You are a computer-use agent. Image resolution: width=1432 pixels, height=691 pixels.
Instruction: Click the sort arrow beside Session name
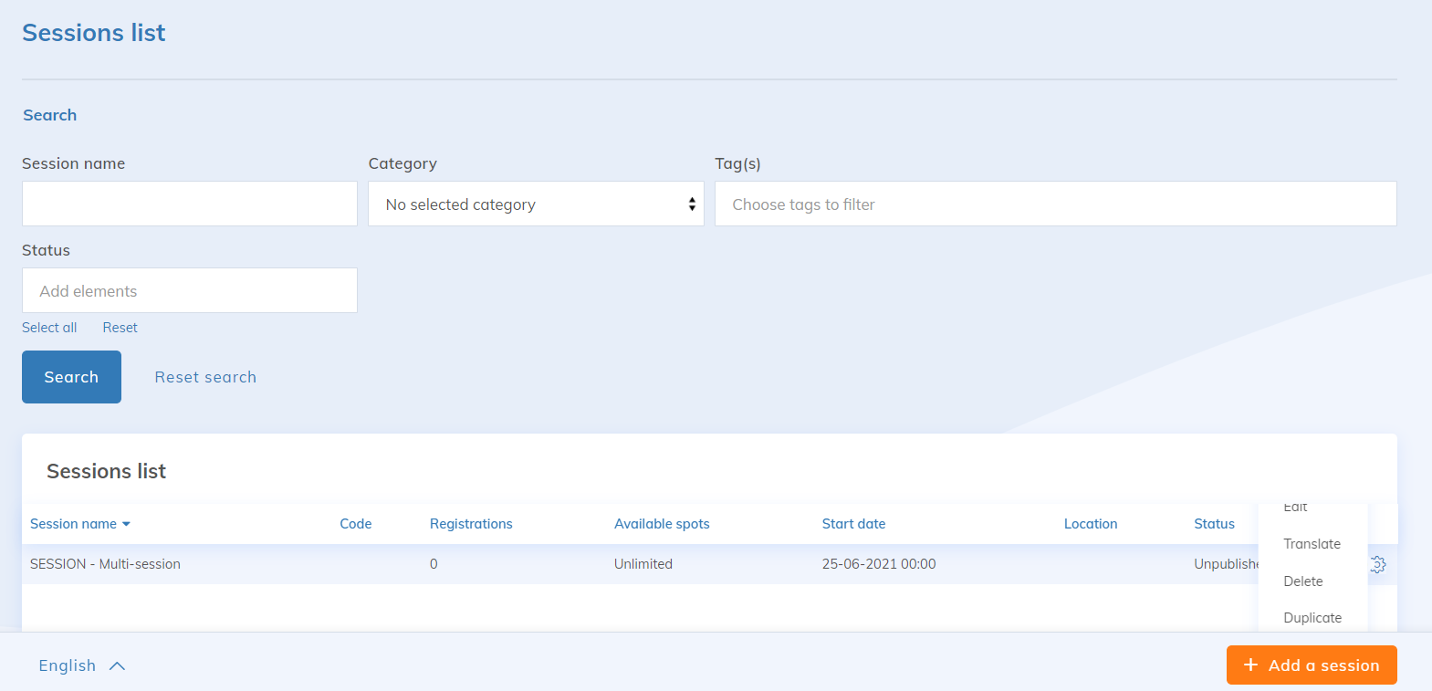(126, 524)
